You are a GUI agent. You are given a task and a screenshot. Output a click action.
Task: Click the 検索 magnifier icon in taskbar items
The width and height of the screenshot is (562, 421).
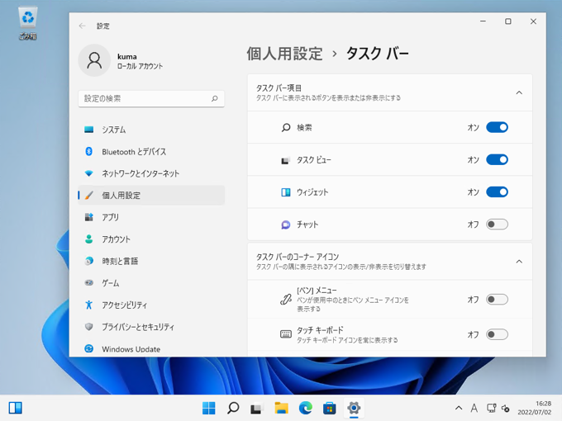pos(286,127)
